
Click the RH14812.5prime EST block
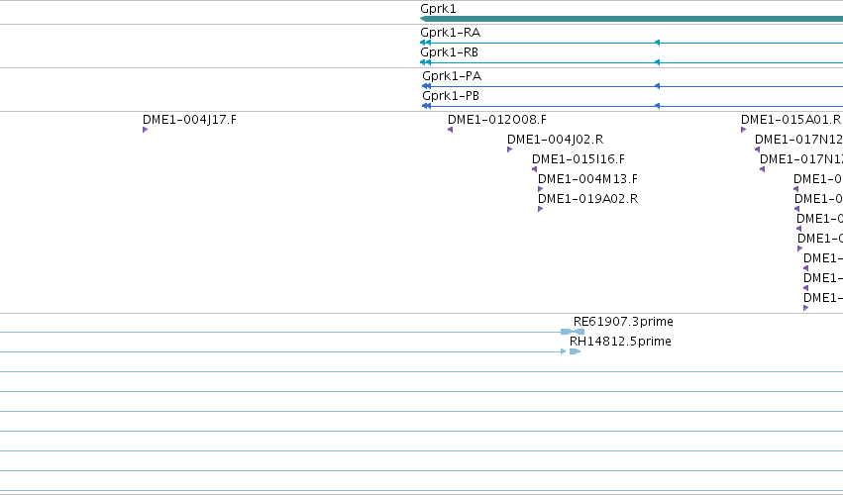click(575, 351)
